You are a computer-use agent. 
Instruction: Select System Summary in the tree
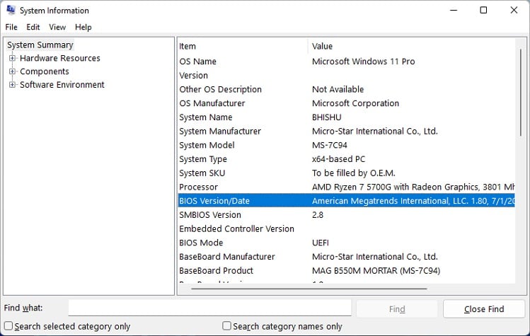(40, 45)
